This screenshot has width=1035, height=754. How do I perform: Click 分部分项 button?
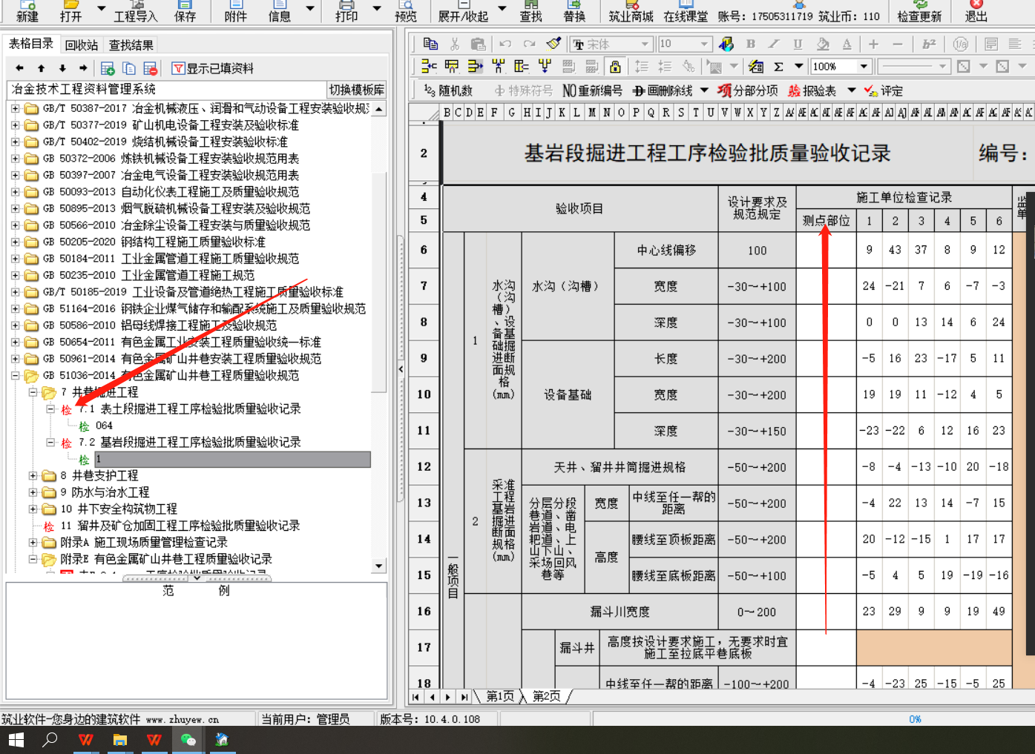pyautogui.click(x=748, y=90)
